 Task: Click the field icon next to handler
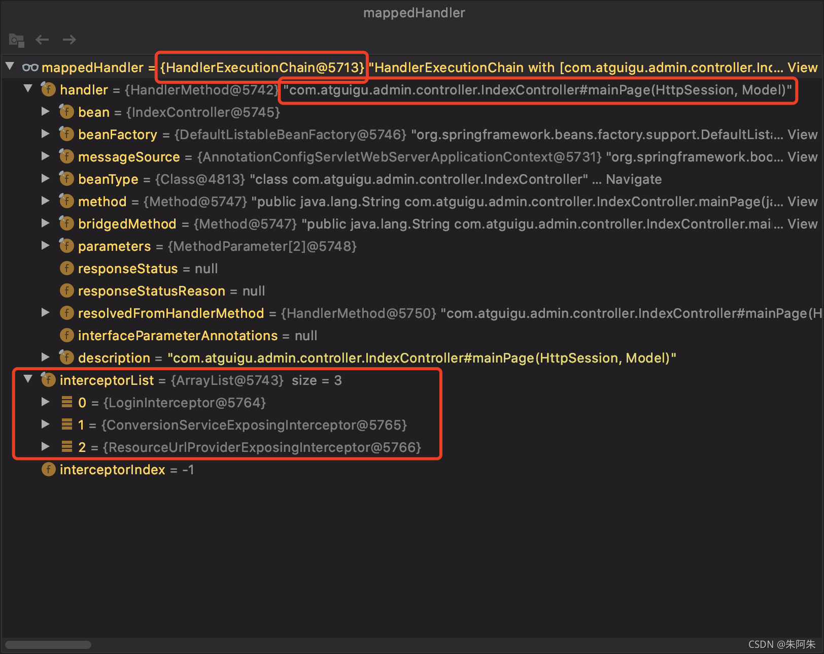(x=48, y=90)
